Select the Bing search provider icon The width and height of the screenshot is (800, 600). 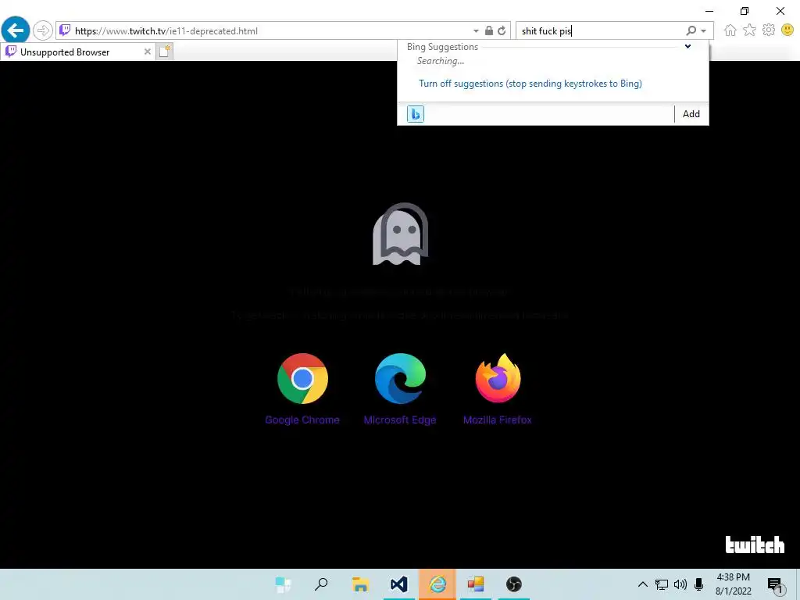click(416, 114)
